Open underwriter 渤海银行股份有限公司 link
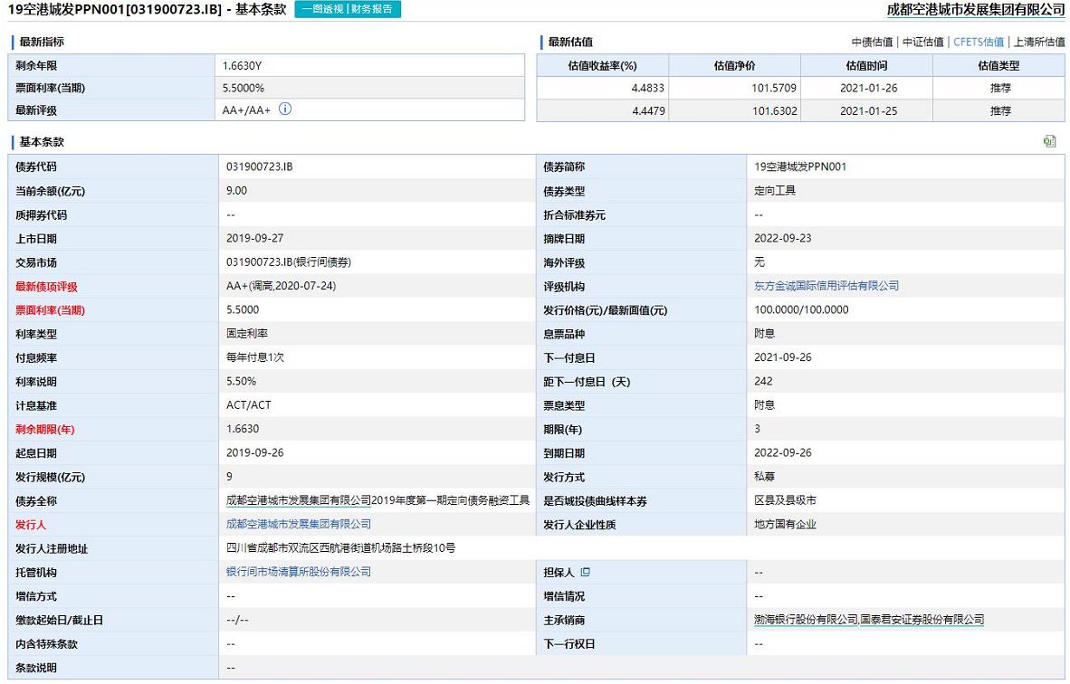This screenshot has height=684, width=1070. pos(806,620)
